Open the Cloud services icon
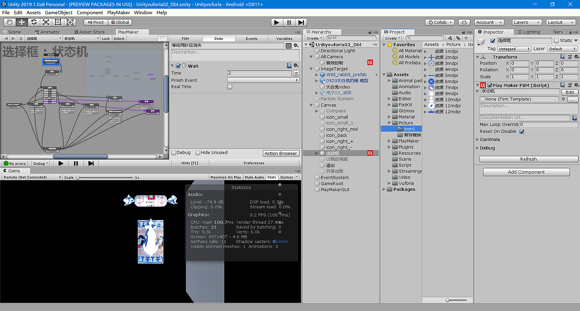 pos(464,22)
